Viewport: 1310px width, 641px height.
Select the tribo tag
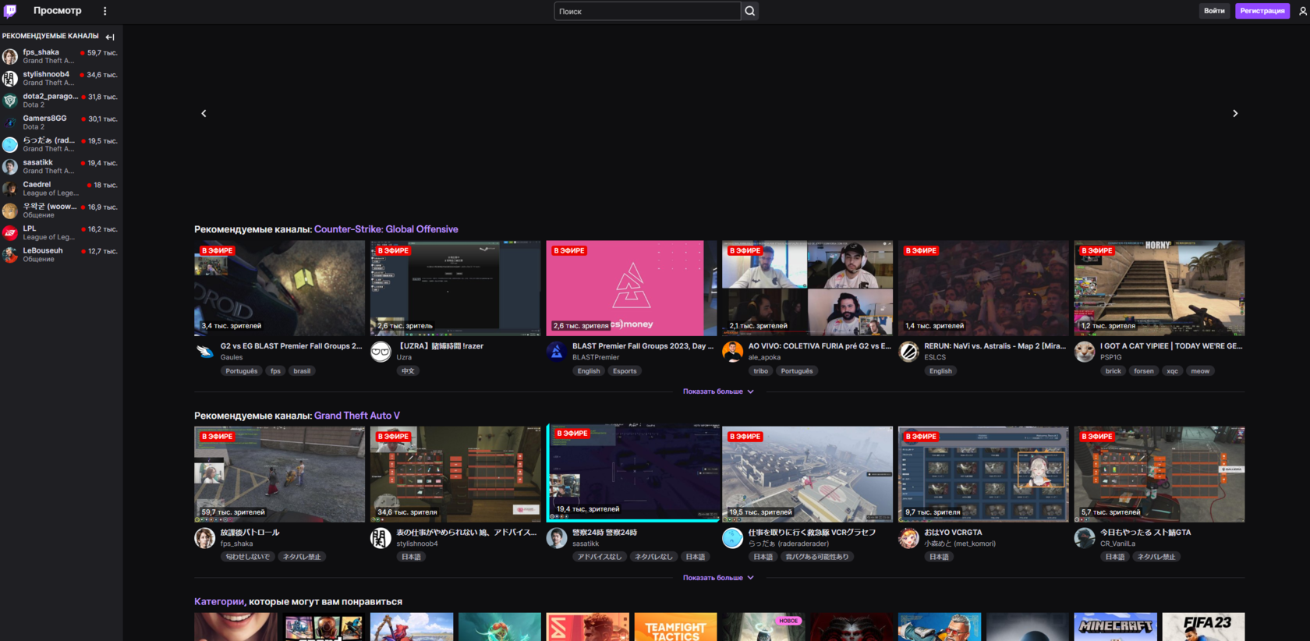click(761, 371)
